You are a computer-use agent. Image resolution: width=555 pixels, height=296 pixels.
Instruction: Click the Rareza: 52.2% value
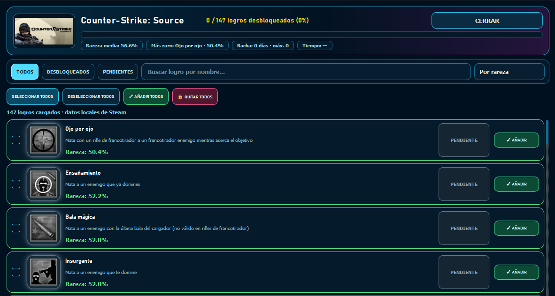click(87, 196)
